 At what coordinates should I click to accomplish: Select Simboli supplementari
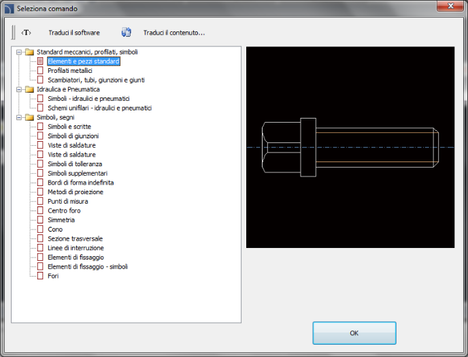point(78,173)
